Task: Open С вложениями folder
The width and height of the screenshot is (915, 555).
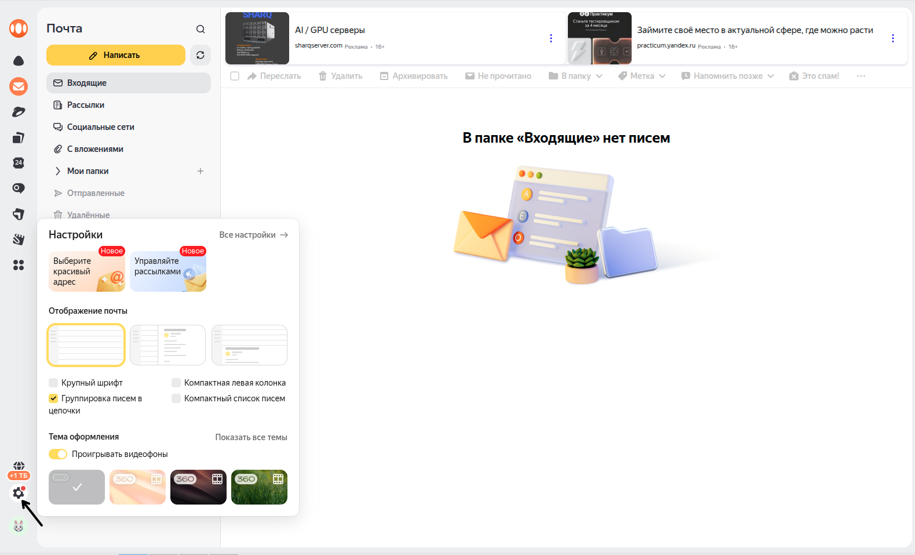Action: (129, 149)
